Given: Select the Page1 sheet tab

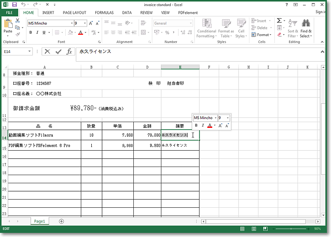Looking at the screenshot, I should click(x=39, y=221).
